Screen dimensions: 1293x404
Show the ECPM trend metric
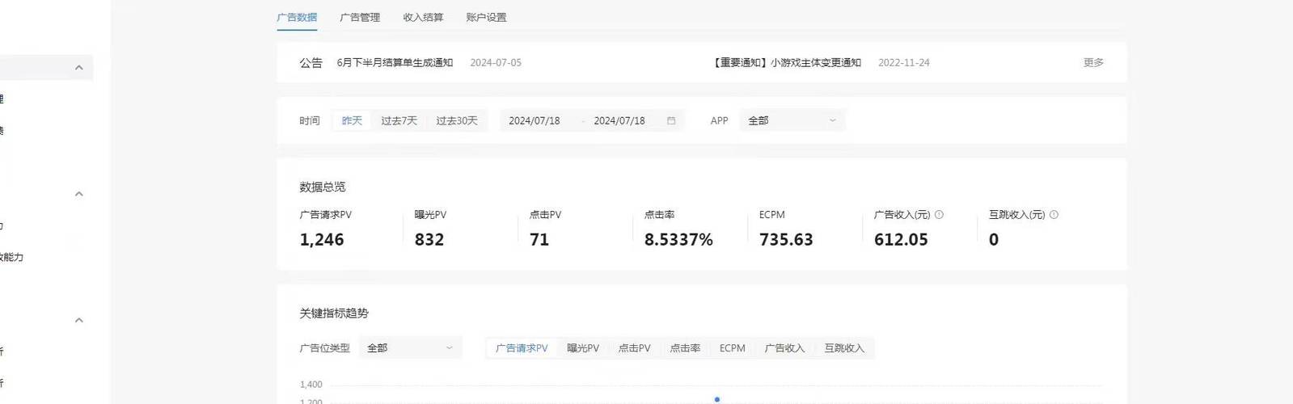[x=733, y=348]
